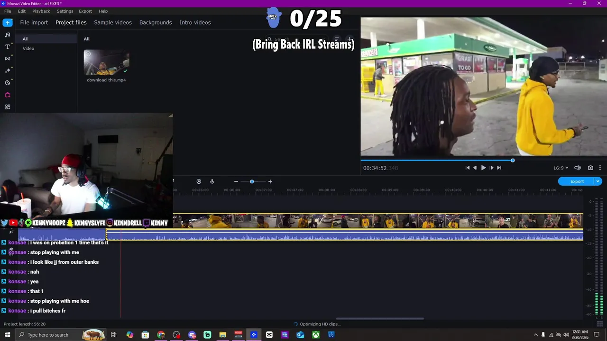Screen dimensions: 607x341
Task: Show hidden system tray icons chevron
Action: click(x=535, y=335)
